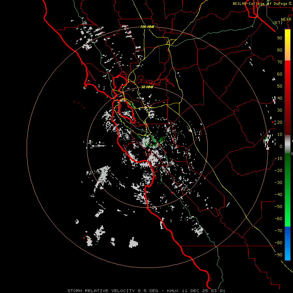Select the 0 value on velocity scale
Image resolution: width=293 pixels, height=293 pixels.
pyautogui.click(x=281, y=146)
